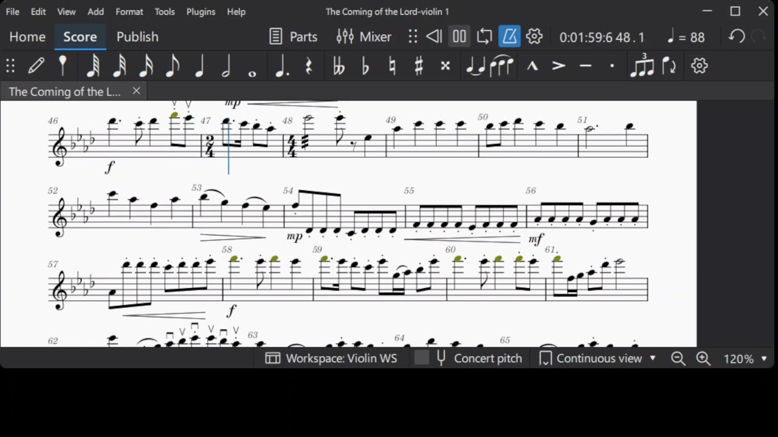
Task: Open the Edit menu
Action: (x=38, y=12)
